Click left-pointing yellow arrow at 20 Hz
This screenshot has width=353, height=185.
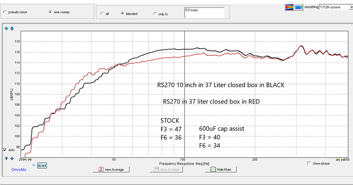point(25,159)
